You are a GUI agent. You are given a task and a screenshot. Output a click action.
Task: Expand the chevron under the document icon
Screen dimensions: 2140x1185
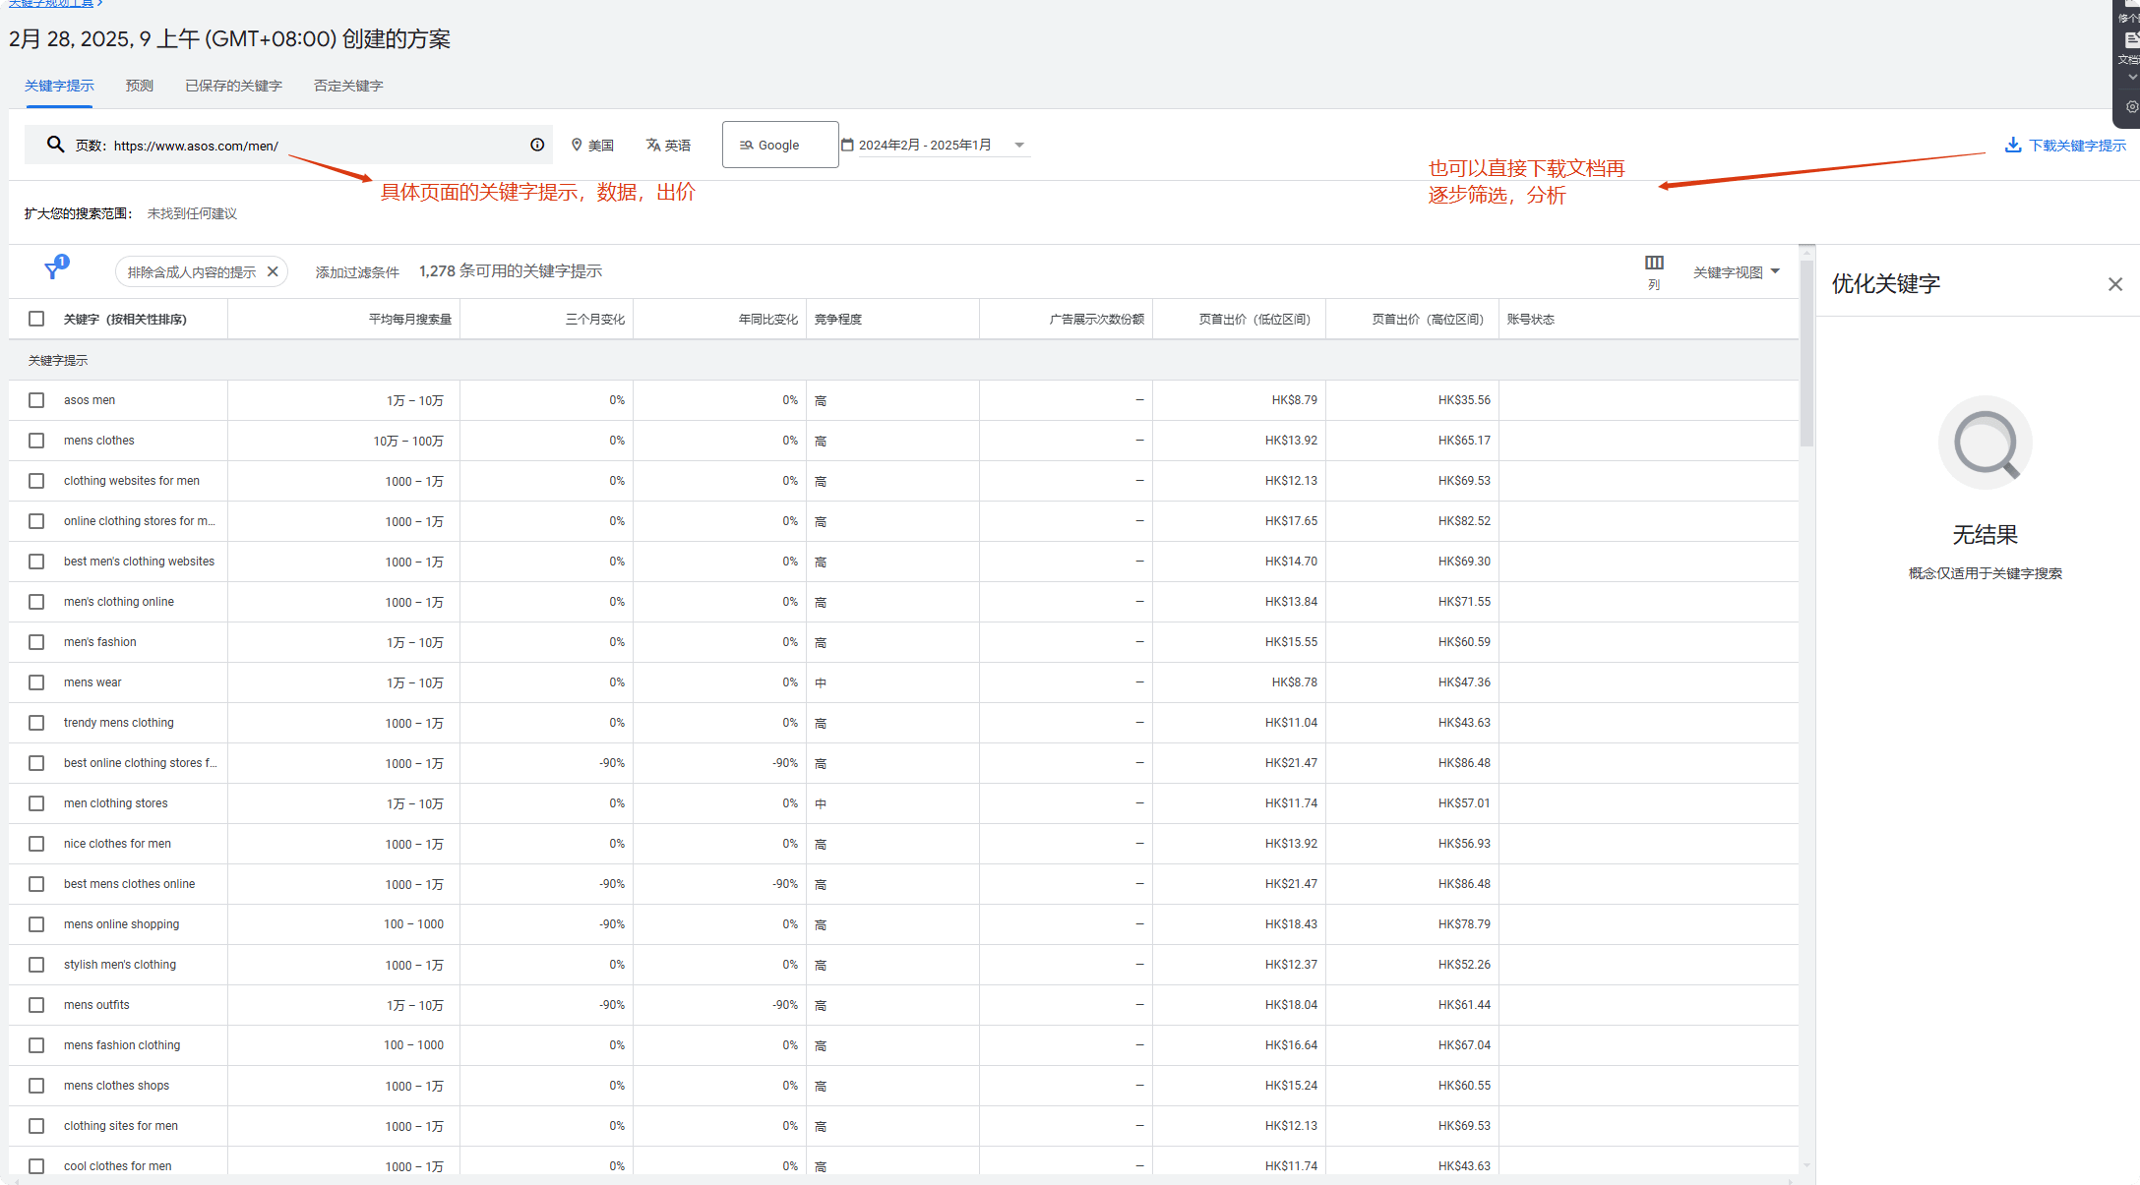2132,77
